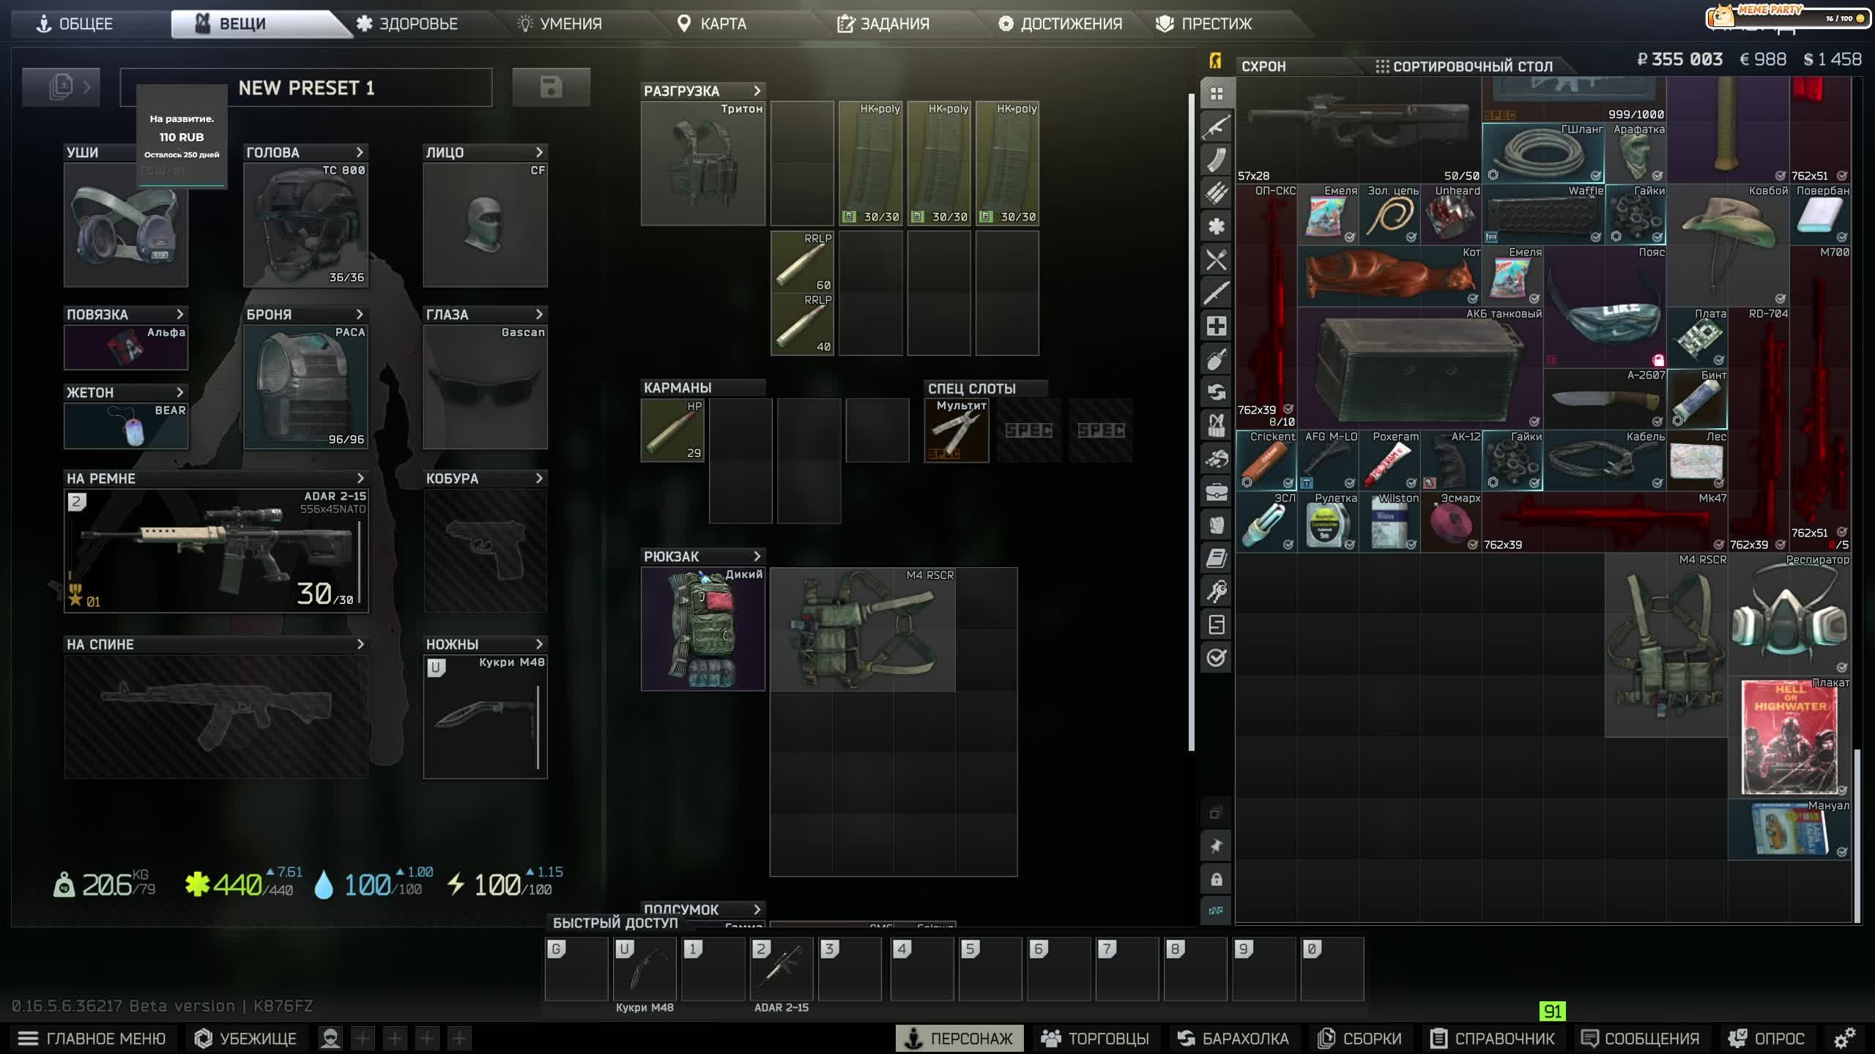Expand the БРОНЯ slot arrow
Image resolution: width=1875 pixels, height=1054 pixels.
(360, 314)
